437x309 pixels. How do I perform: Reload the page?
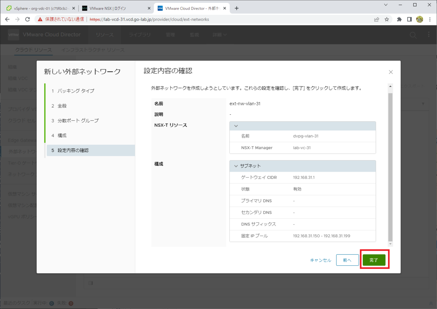[x=28, y=19]
